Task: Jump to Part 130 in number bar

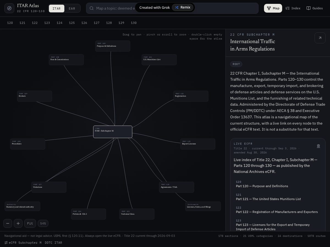Action: pos(134,23)
